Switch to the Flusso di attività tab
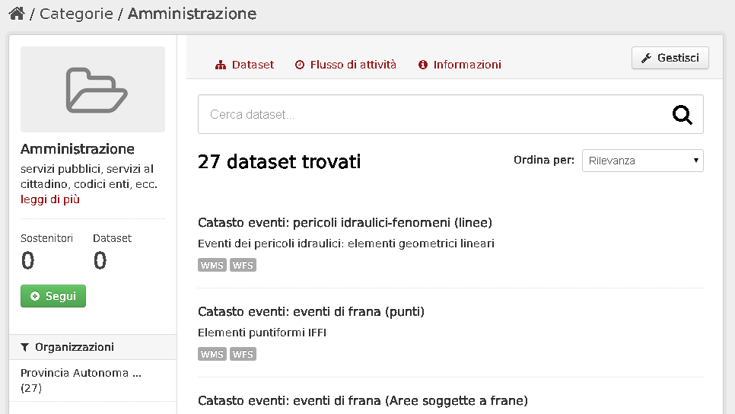Image resolution: width=735 pixels, height=414 pixels. [345, 65]
